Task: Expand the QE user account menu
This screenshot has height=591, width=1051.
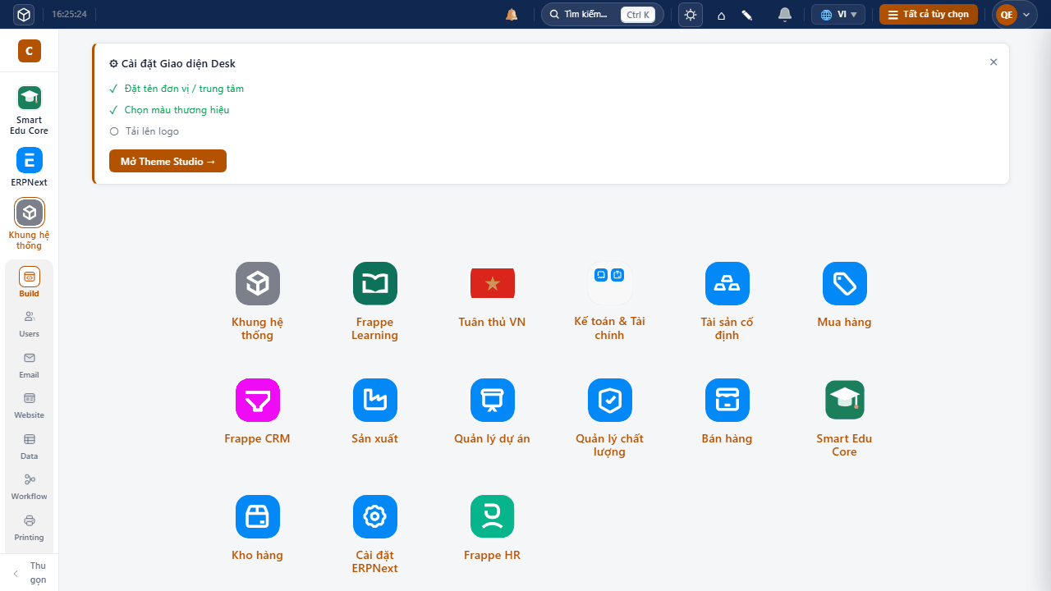Action: [1014, 15]
